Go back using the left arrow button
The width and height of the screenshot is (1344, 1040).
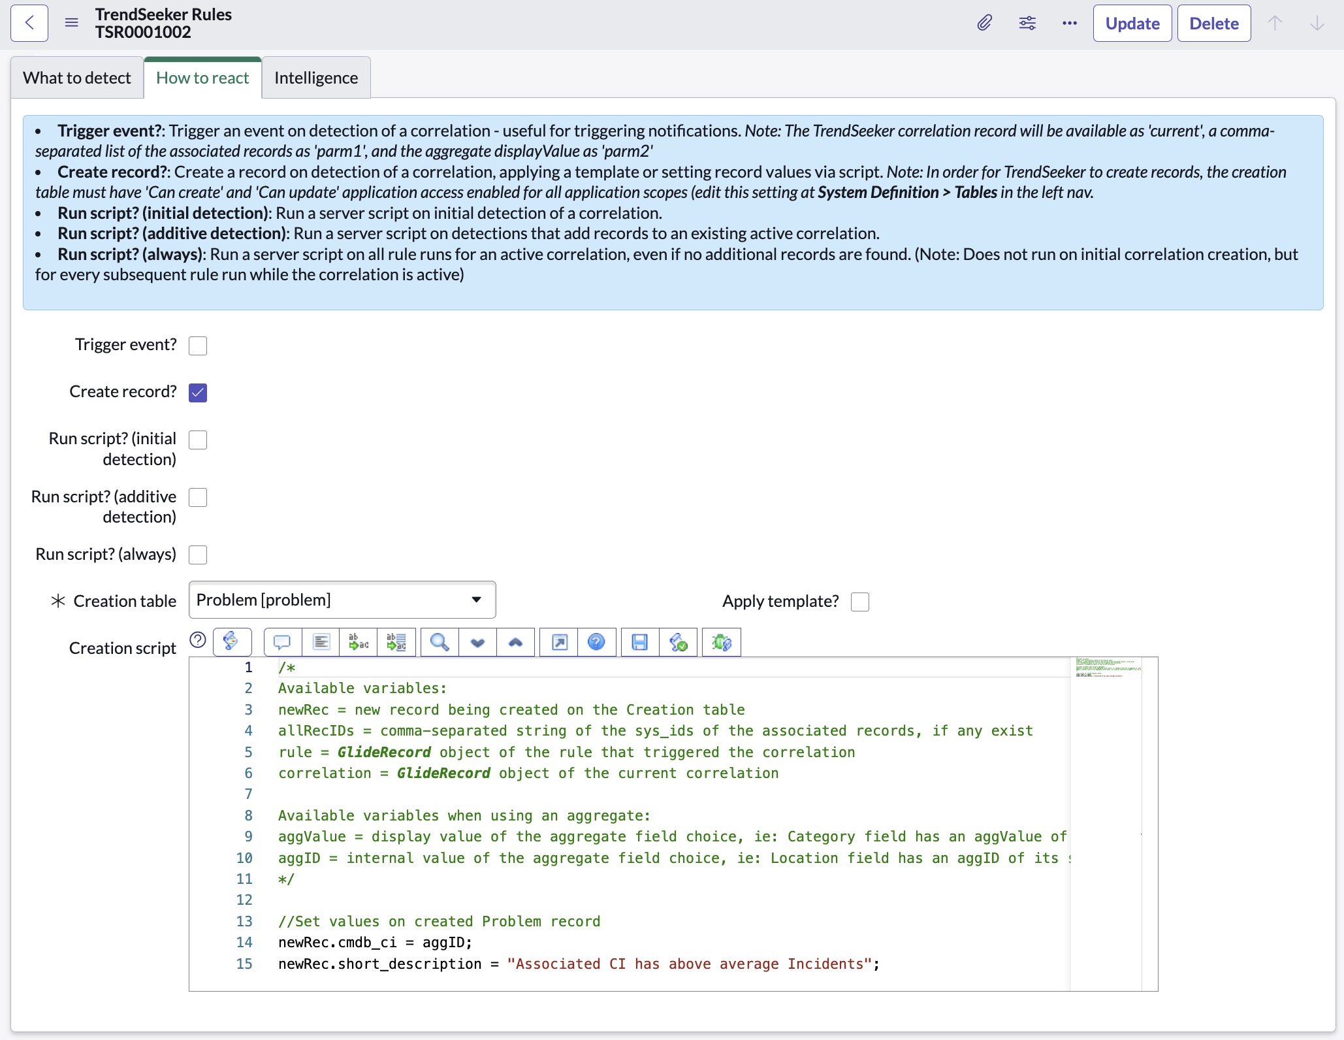tap(29, 24)
